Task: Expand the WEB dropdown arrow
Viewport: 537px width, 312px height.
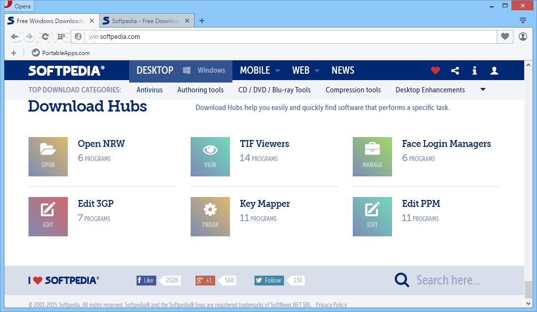Action: pos(317,71)
